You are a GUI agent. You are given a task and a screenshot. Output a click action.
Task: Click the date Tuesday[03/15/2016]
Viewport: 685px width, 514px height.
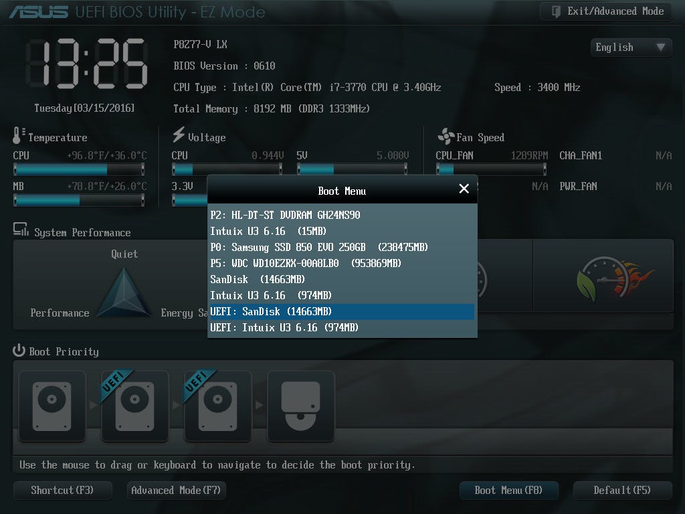pos(84,108)
